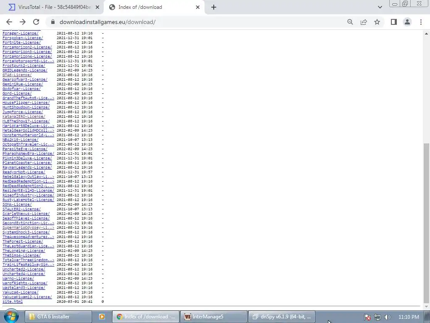The height and width of the screenshot is (323, 430).
Task: Open the zoom magnifier icon
Action: (350, 22)
